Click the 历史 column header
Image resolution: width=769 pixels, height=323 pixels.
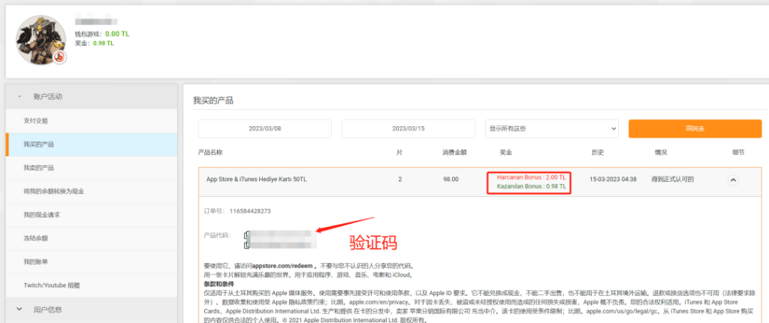tap(598, 152)
